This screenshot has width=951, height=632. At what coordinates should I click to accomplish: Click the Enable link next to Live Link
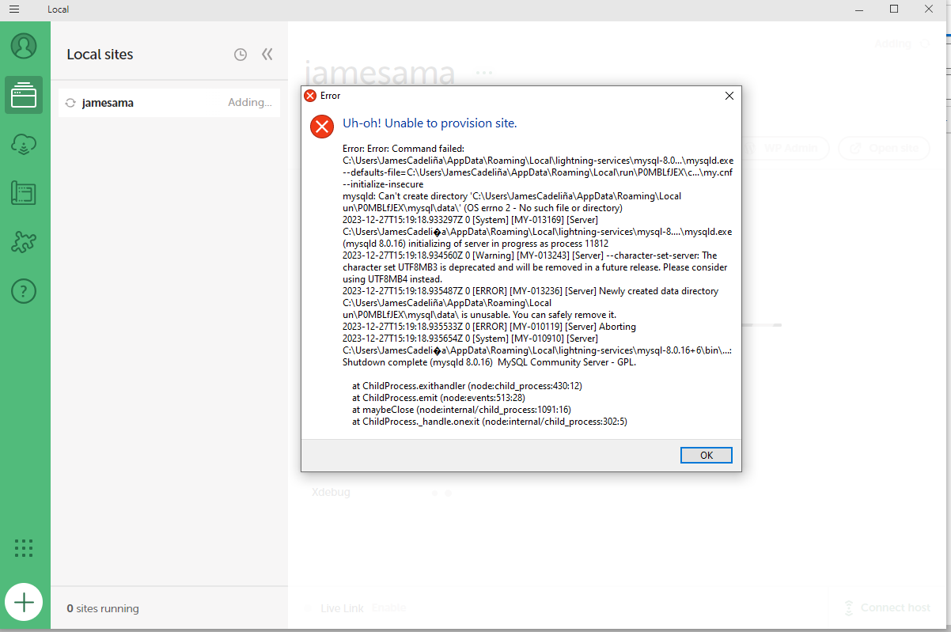tap(388, 608)
